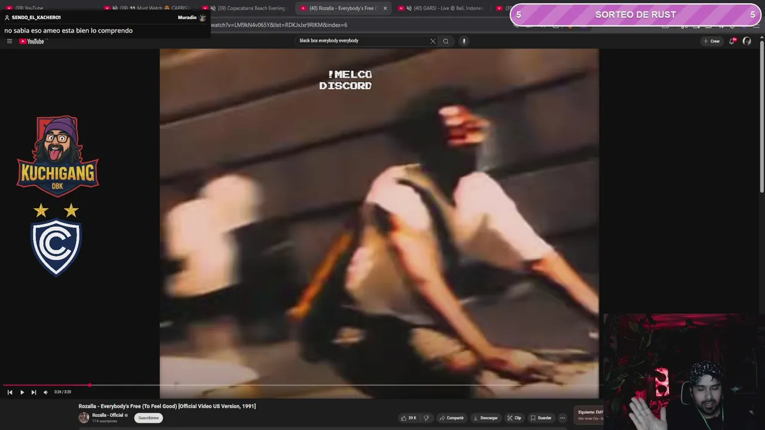765x430 pixels.
Task: Like the video with 39 K
Action: (409, 418)
